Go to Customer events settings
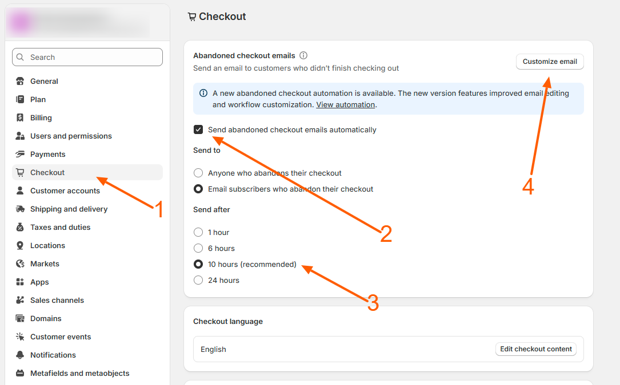Screen dimensions: 620x385 tap(87, 337)
